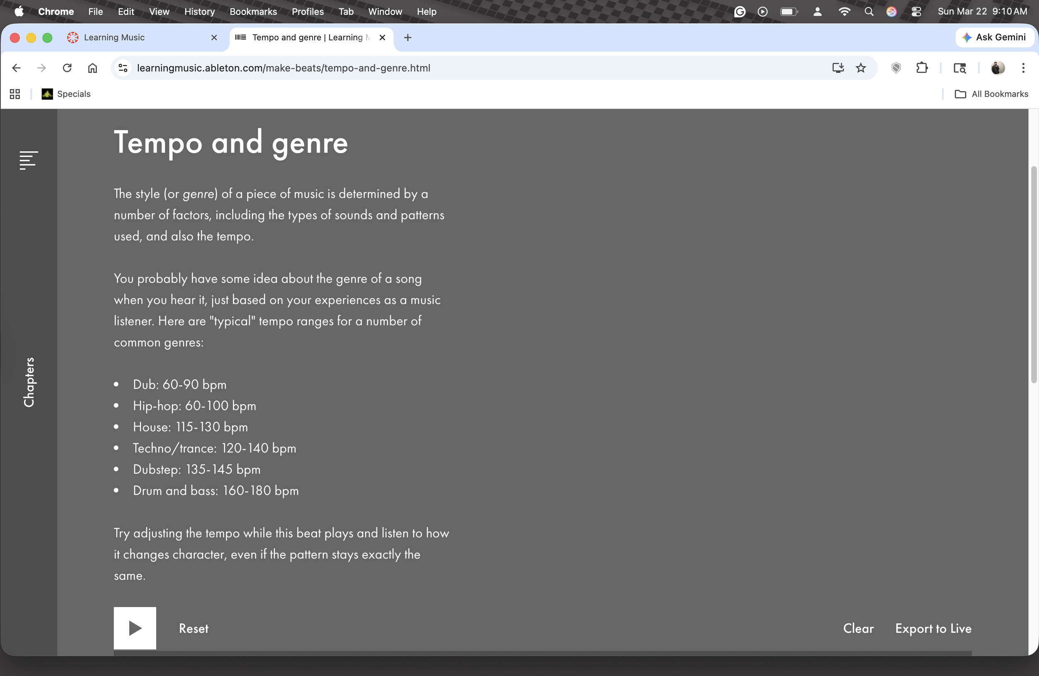
Task: Click the Install Learning Music app icon
Action: click(838, 68)
